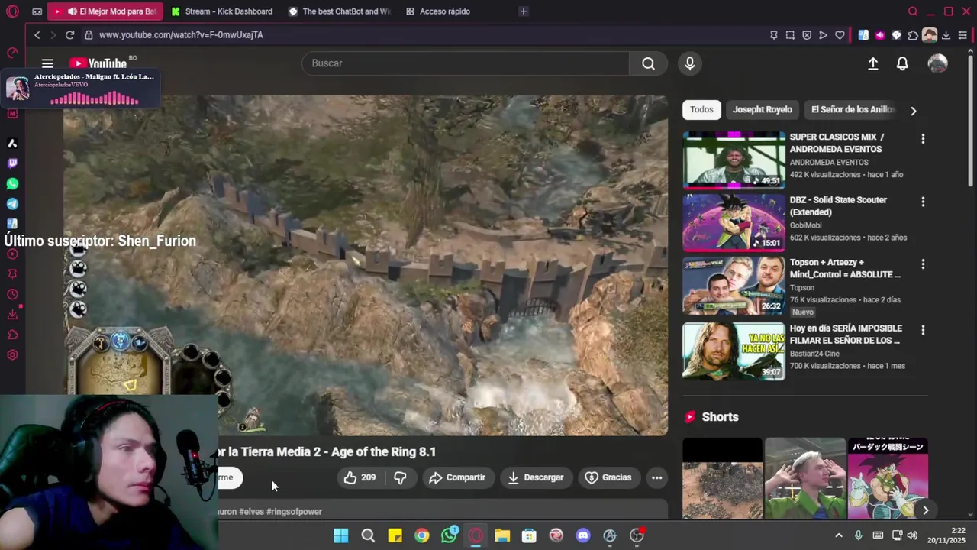Dislike the video with thumbs down
This screenshot has width=977, height=550.
click(400, 477)
